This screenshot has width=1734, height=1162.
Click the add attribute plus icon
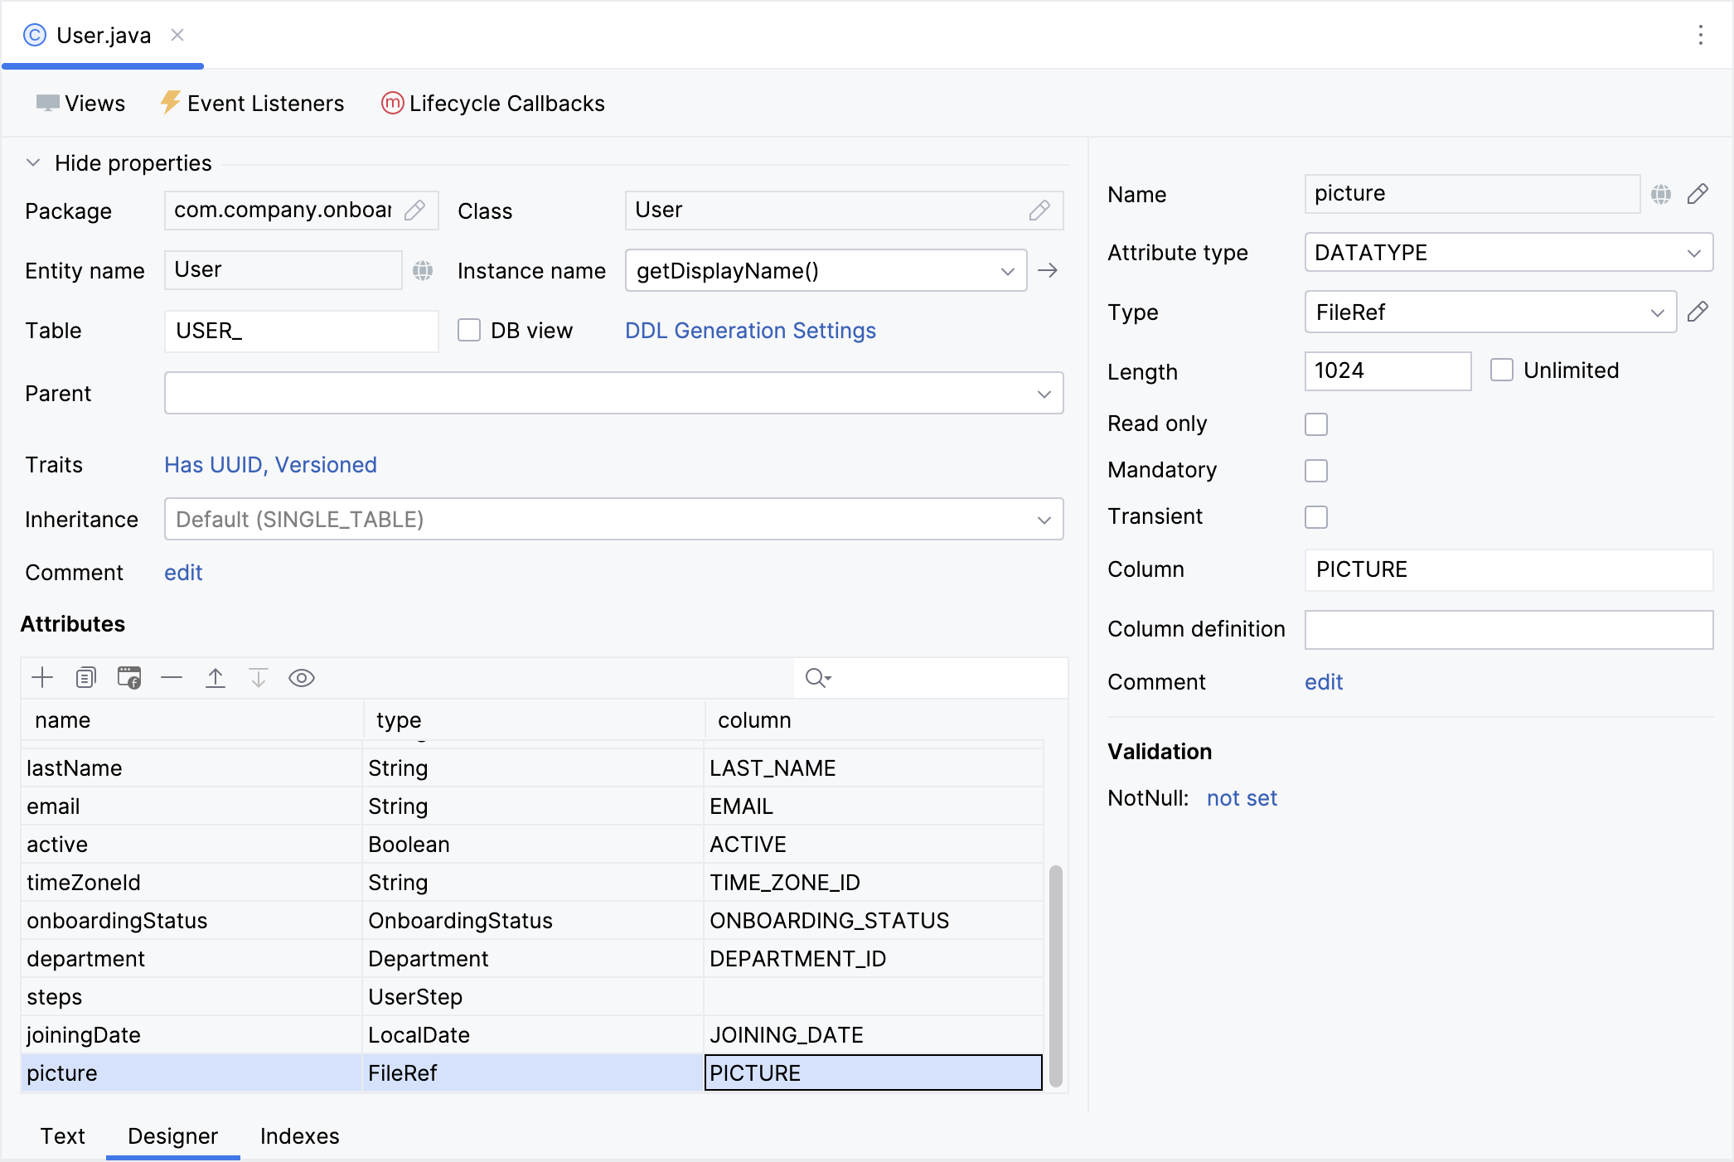(x=42, y=678)
